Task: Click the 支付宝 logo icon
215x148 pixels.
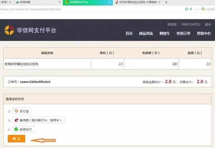Action: pyautogui.click(x=16, y=111)
